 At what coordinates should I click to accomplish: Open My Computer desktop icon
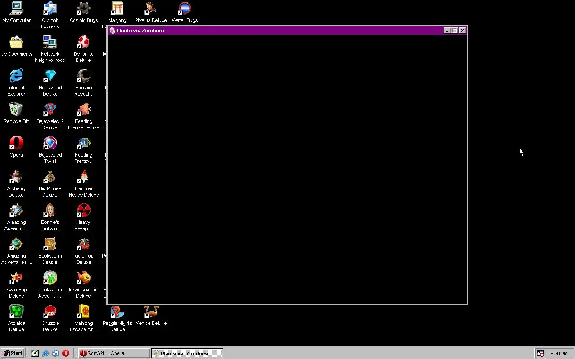coord(16,12)
